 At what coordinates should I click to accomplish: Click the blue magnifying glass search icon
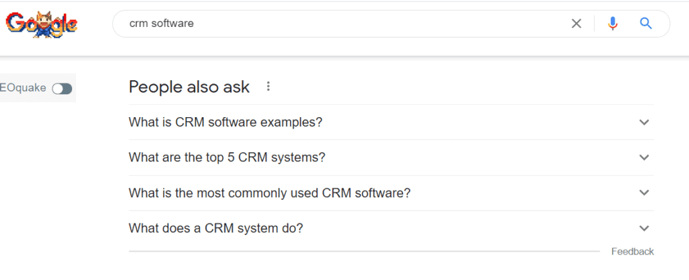[646, 24]
